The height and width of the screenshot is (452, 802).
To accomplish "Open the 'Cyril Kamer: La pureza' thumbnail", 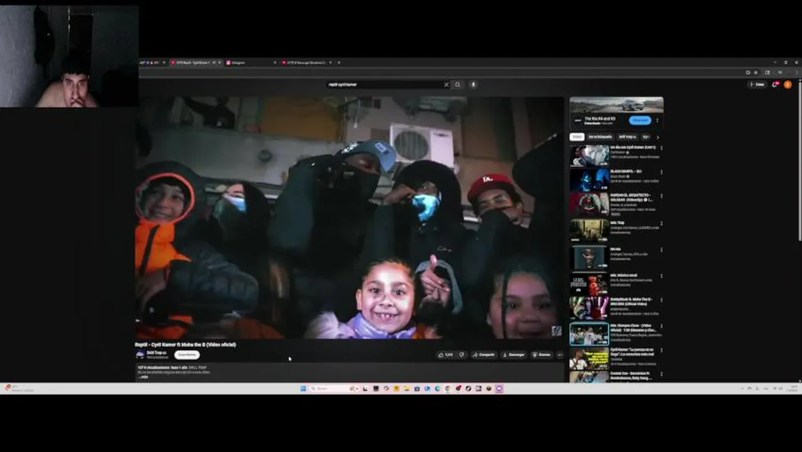I will (589, 359).
